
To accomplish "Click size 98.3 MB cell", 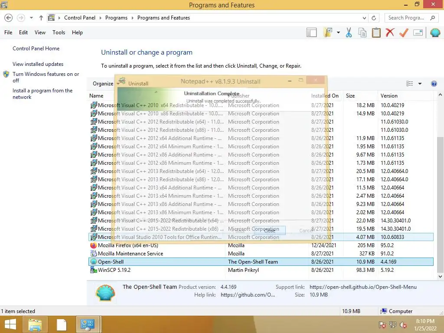I will coord(365,270).
